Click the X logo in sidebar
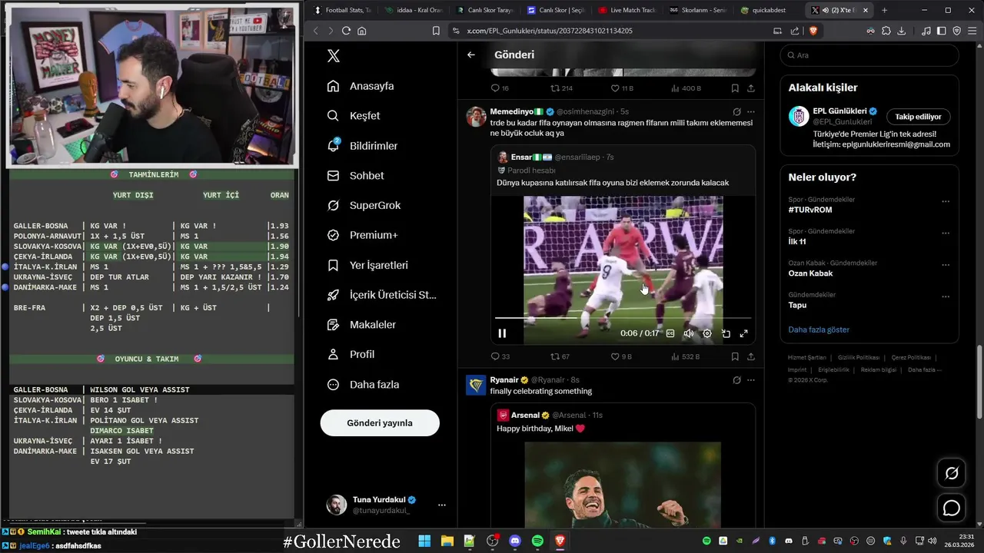Image resolution: width=984 pixels, height=553 pixels. coord(333,56)
